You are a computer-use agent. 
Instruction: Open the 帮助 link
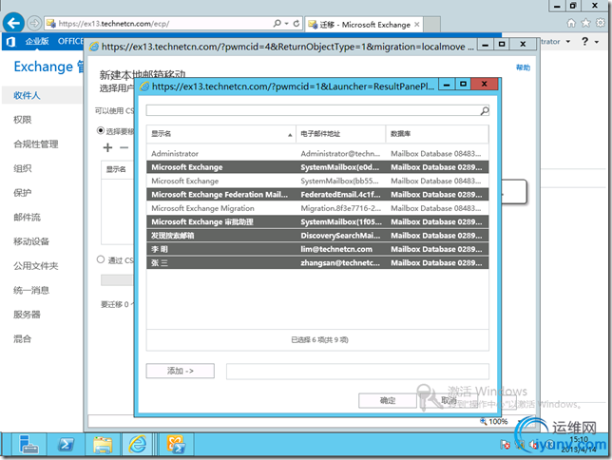point(523,67)
